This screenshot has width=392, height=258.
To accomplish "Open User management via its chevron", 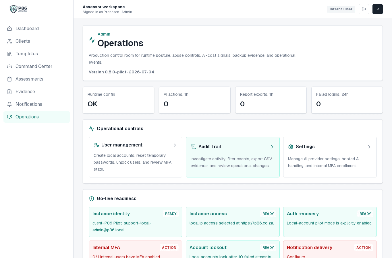I will tap(175, 145).
